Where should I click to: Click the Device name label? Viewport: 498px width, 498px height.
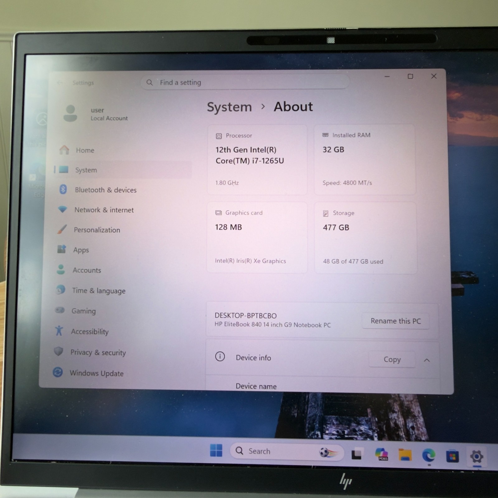pyautogui.click(x=256, y=386)
